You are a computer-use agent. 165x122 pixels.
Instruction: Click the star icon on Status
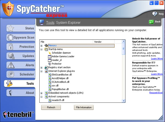(10, 28)
